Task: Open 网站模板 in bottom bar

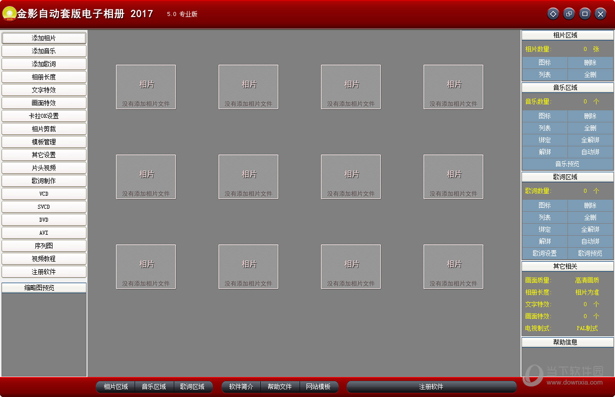Action: tap(318, 387)
